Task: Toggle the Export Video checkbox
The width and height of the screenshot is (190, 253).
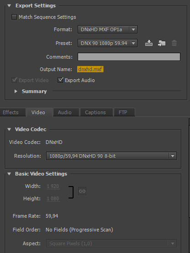Action: point(14,80)
